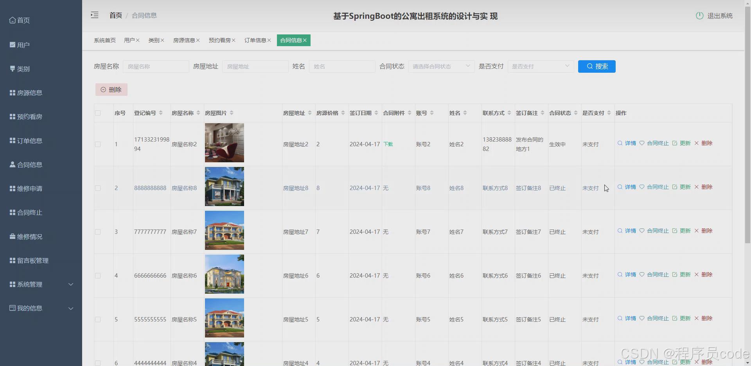
Task: Click the heart 合同终止 icon on row 2
Action: tap(642, 187)
